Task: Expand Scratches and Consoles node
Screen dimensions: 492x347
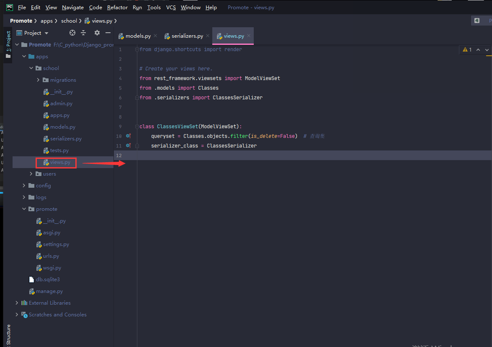Action: [x=17, y=314]
